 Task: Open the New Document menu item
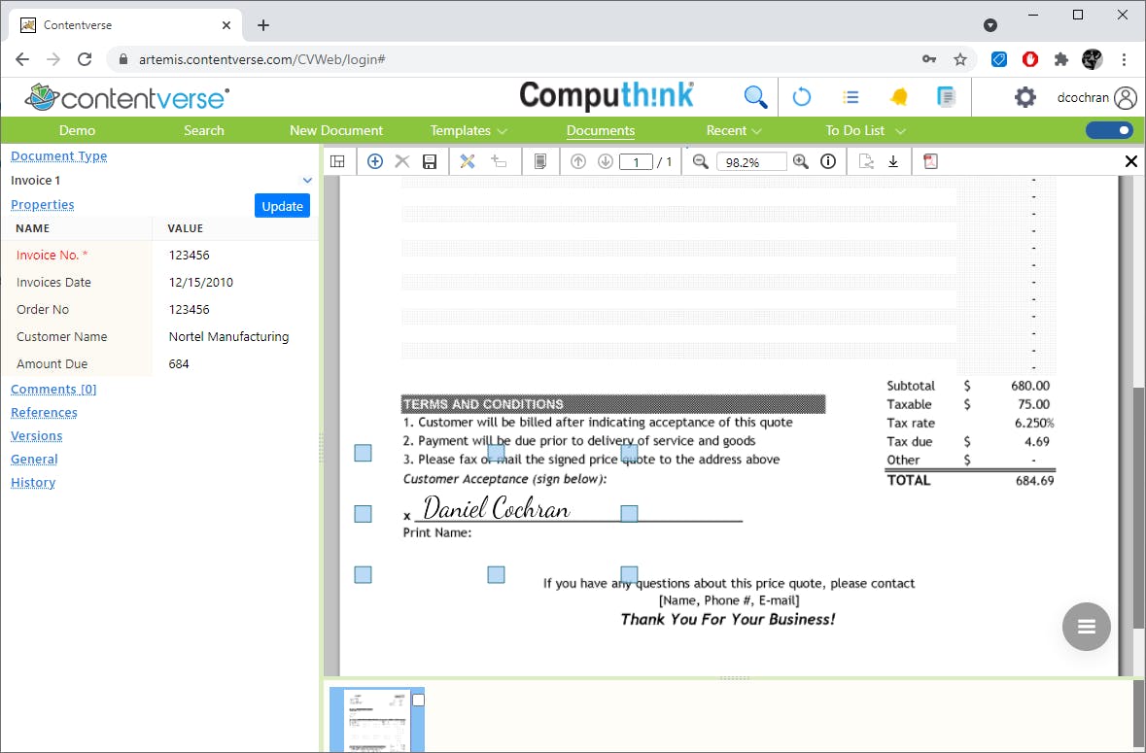pos(336,130)
